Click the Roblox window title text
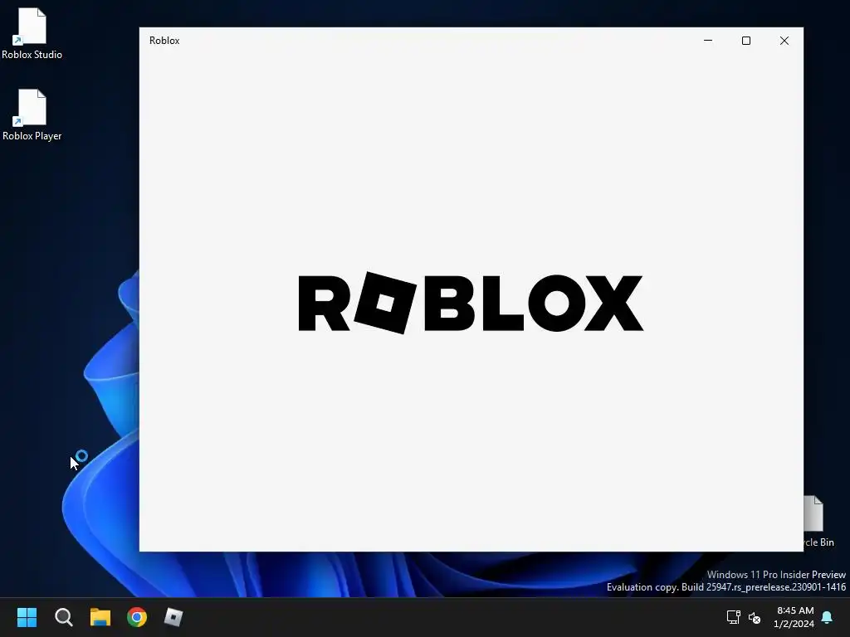850x637 pixels. click(x=164, y=41)
